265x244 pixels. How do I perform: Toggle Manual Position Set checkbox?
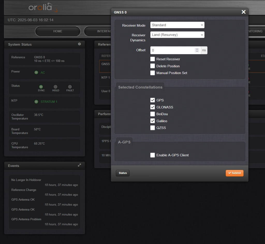tap(153, 73)
